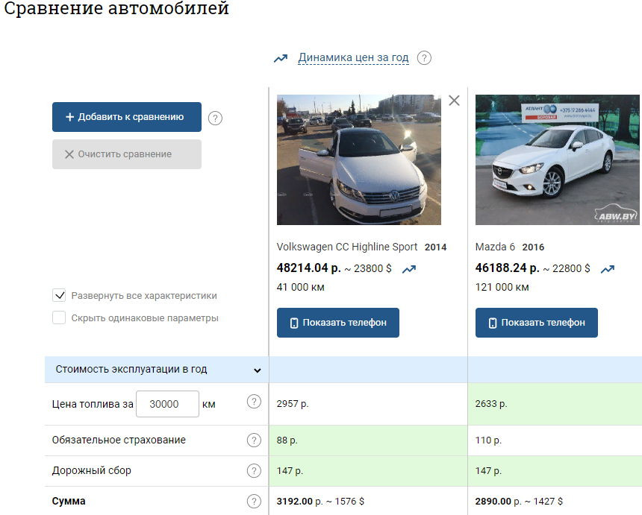The image size is (642, 515).
Task: Open 'Динамика цен за год' link
Action: tap(353, 57)
